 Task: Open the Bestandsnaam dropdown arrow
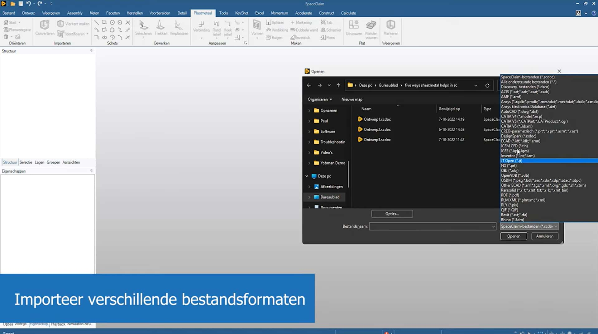[493, 226]
